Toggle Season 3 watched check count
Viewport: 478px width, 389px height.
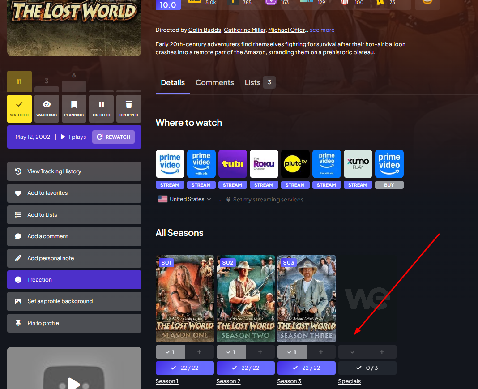pyautogui.click(x=292, y=352)
